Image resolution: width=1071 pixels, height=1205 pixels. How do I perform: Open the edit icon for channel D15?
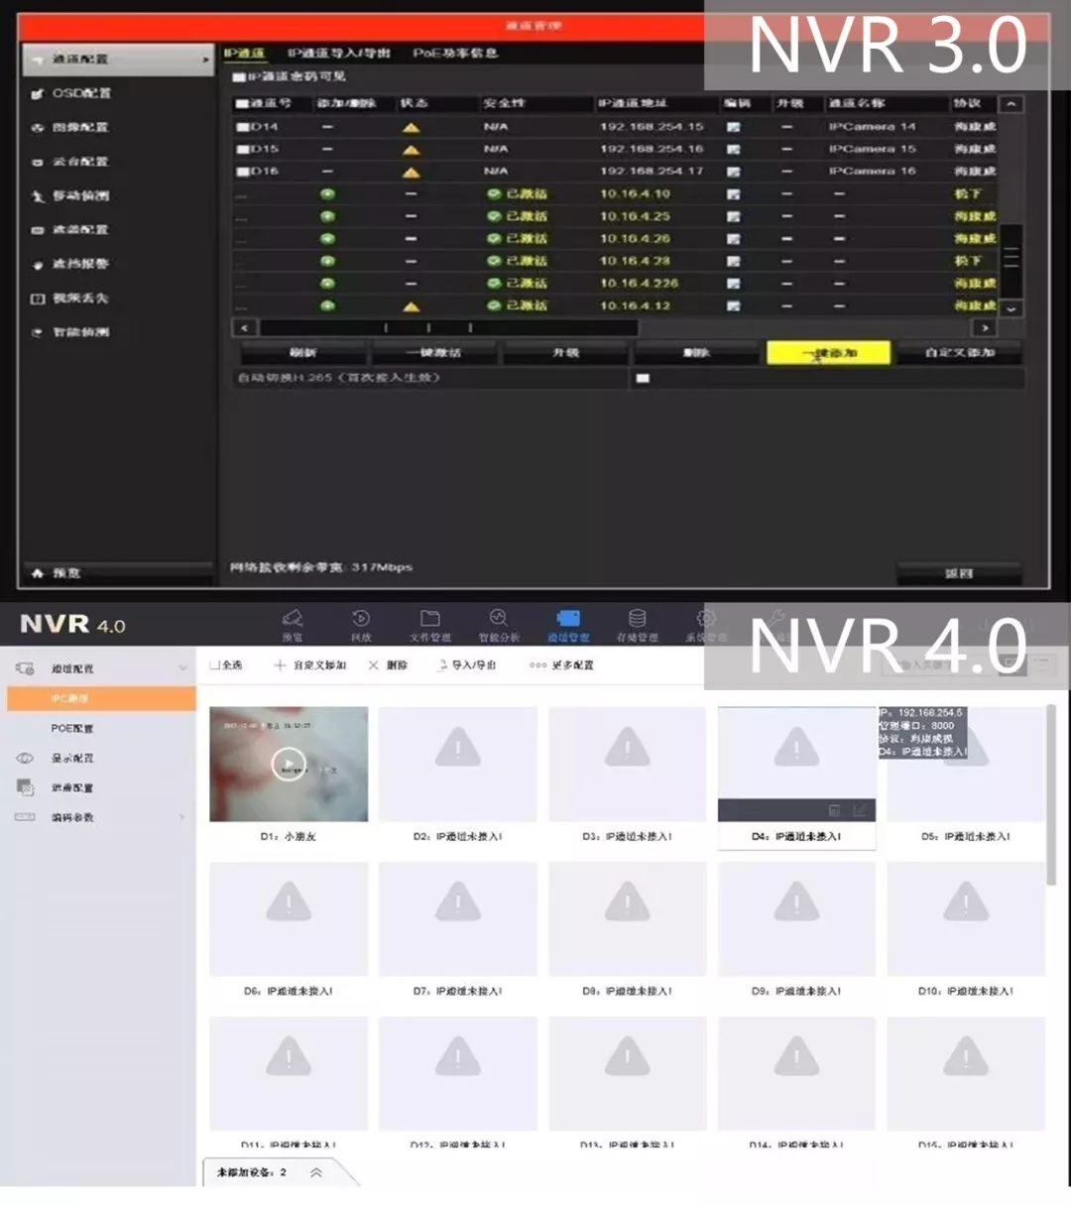(733, 150)
